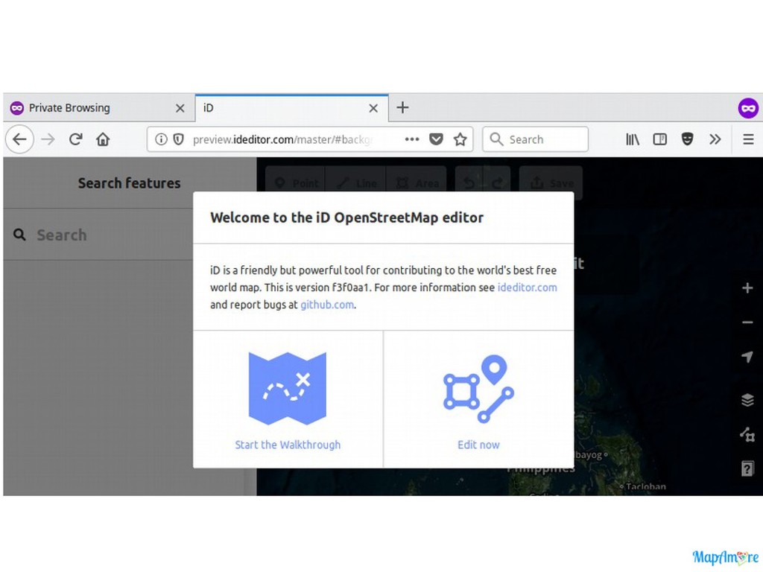This screenshot has width=763, height=572.
Task: Close the Private Browsing tab
Action: click(180, 108)
